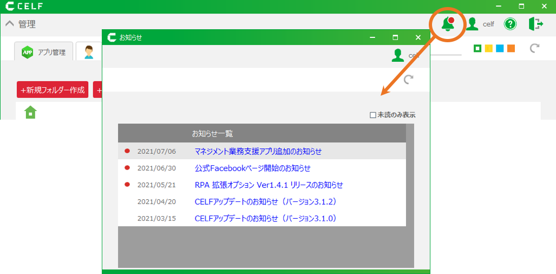The image size is (556, 274).
Task: Open RPA 拡張オプション Ver1.4.1 リリースのお知らせ
Action: tap(269, 185)
